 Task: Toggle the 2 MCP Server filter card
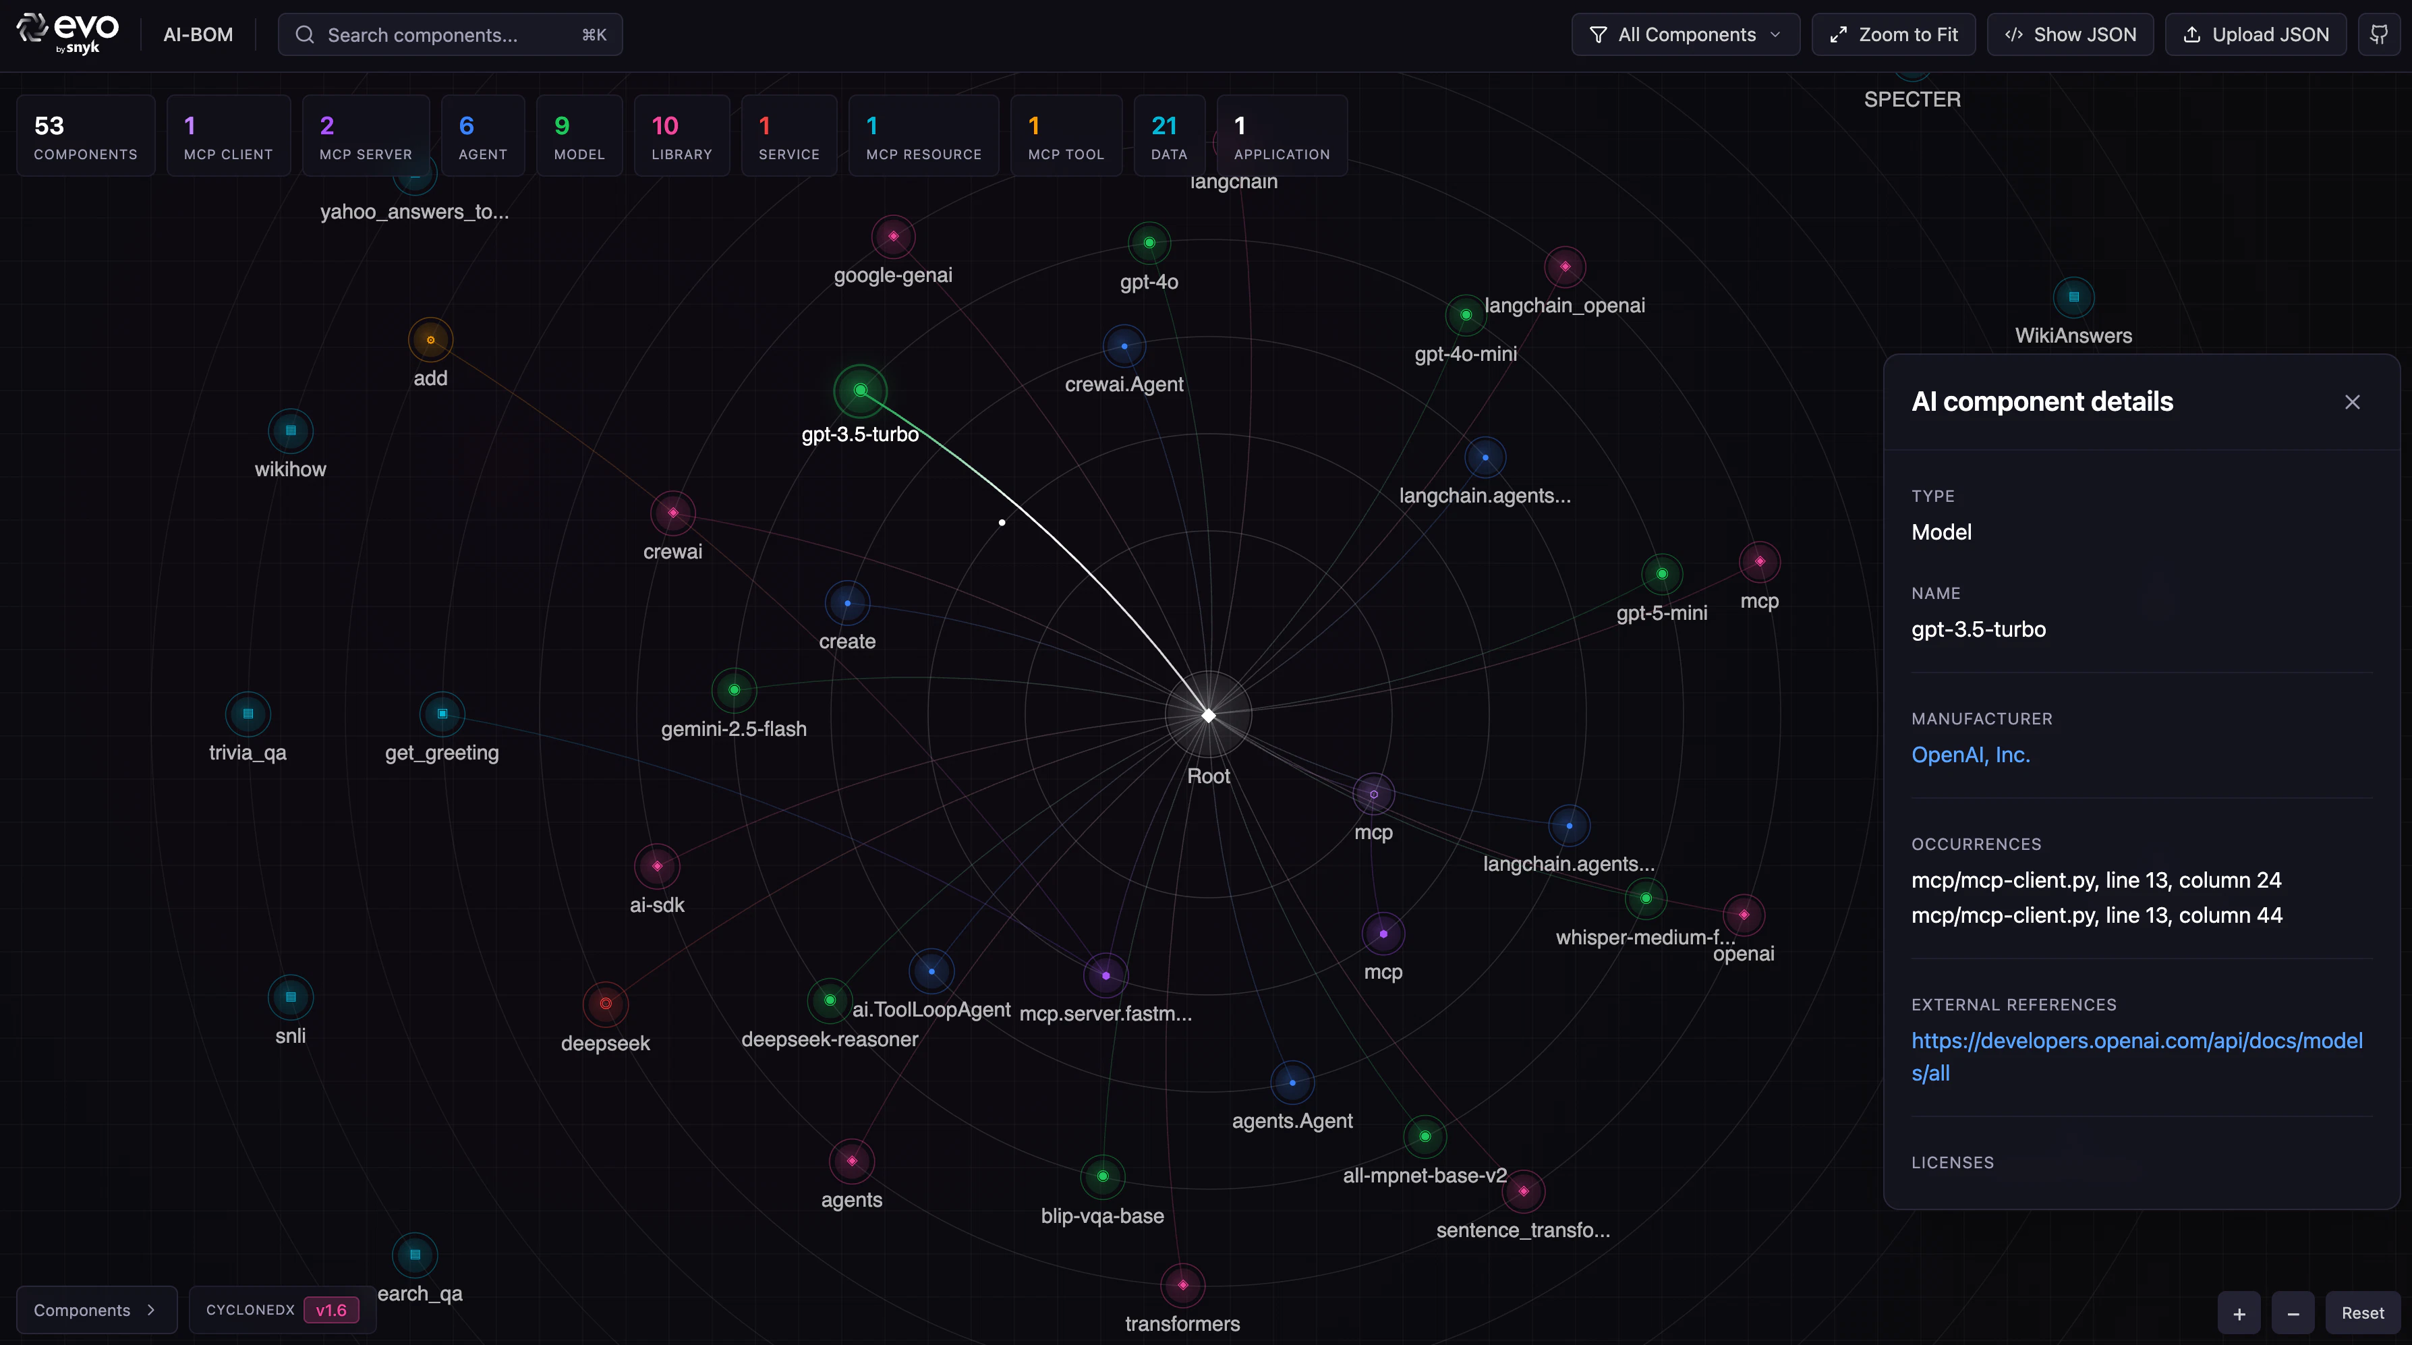366,136
